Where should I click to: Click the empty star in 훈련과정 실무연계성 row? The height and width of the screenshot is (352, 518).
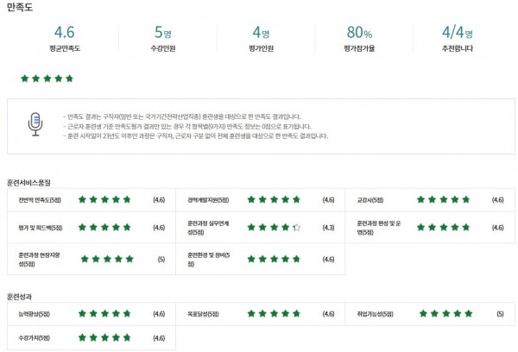tap(297, 227)
